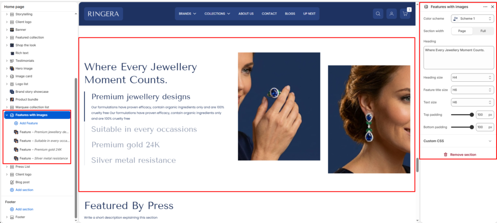Click the plus icon beside Add Feature
The width and height of the screenshot is (497, 223).
coord(16,123)
